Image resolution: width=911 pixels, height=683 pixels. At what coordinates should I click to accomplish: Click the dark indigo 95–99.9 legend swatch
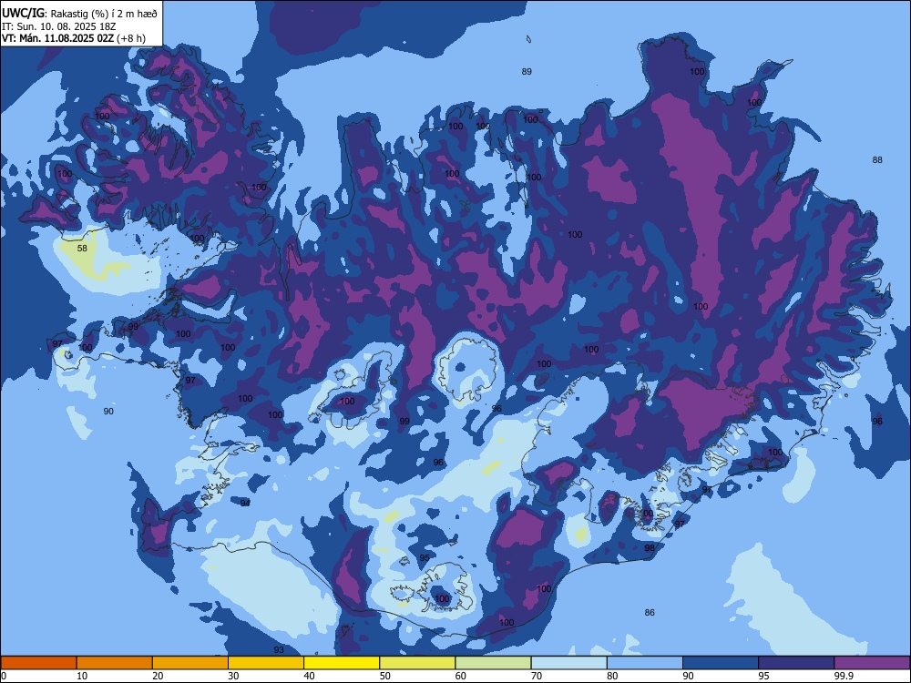click(x=796, y=663)
